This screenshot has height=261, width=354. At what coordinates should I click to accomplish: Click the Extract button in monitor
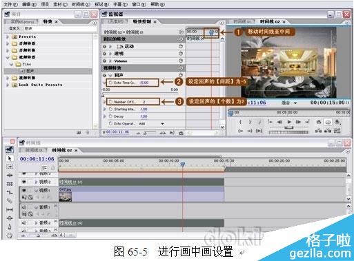[328, 131]
